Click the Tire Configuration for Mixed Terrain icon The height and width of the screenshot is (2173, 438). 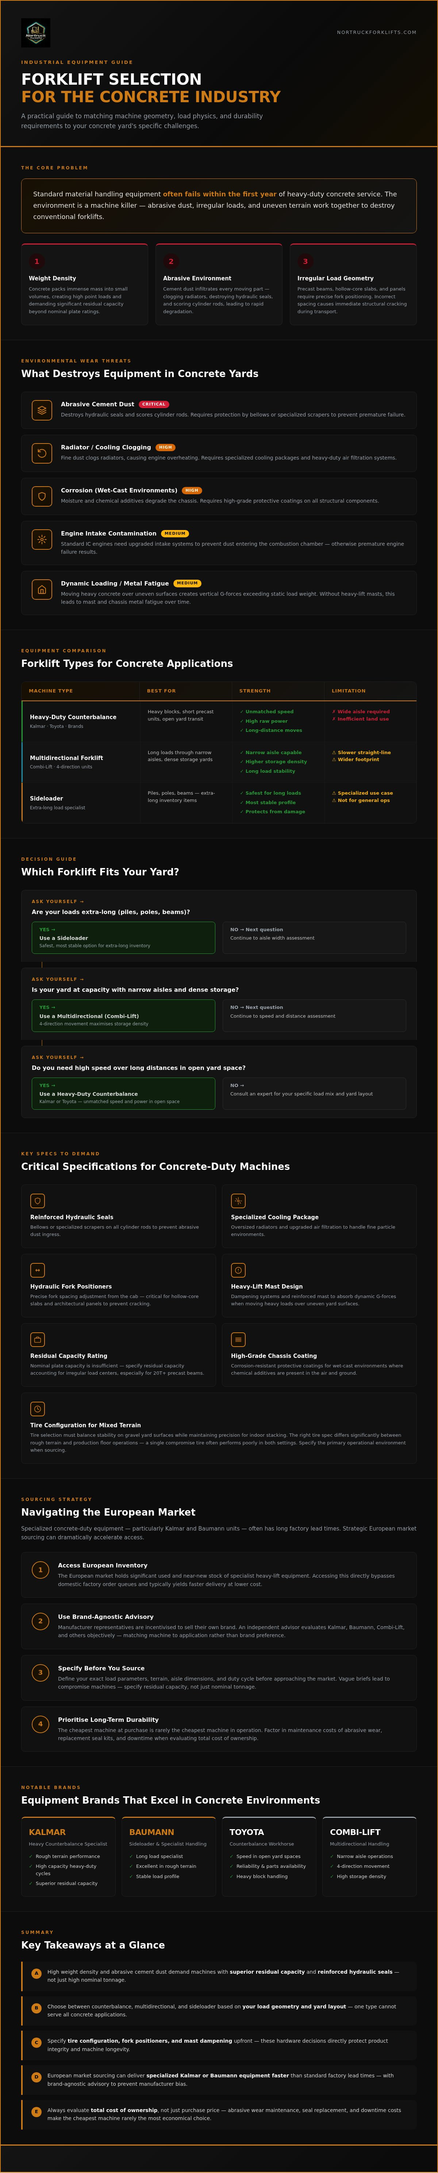[x=37, y=1409]
